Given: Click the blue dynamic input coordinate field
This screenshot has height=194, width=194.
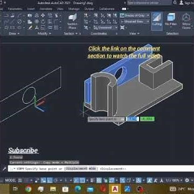Looking at the screenshot, I should point(133,119).
